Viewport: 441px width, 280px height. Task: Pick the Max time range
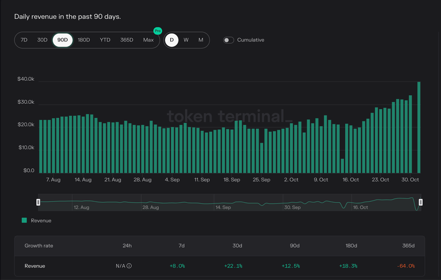148,40
